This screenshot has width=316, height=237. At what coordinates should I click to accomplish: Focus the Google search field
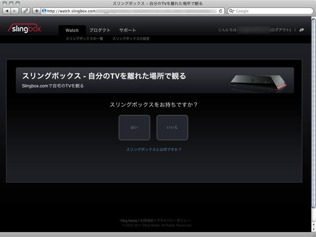pyautogui.click(x=270, y=11)
